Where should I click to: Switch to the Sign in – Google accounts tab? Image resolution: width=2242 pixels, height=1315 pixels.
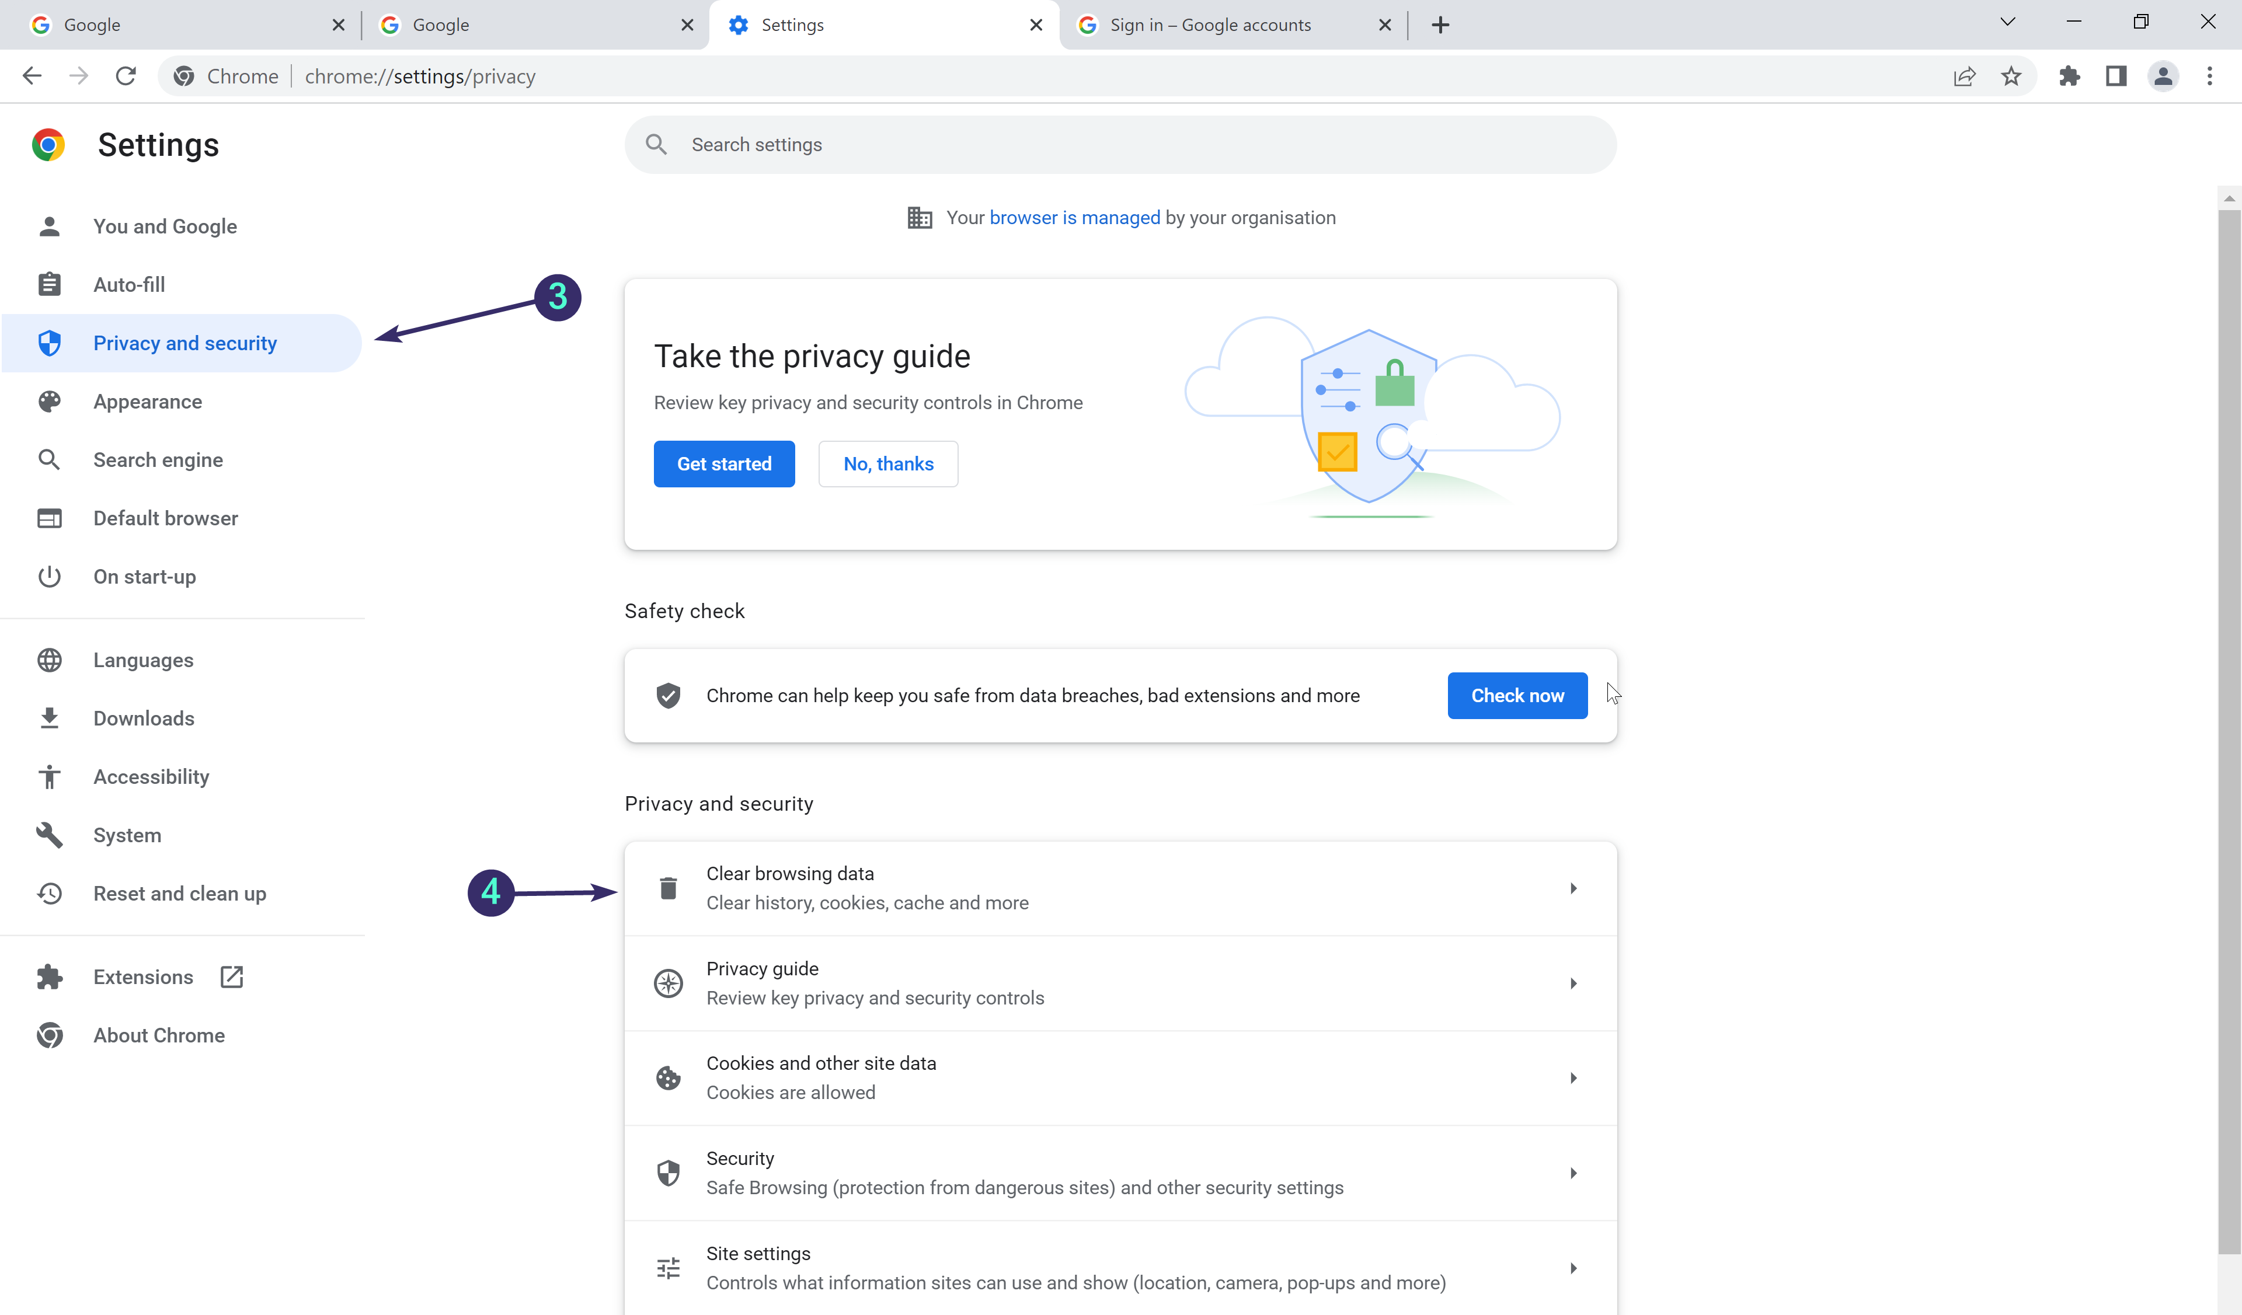click(1210, 24)
